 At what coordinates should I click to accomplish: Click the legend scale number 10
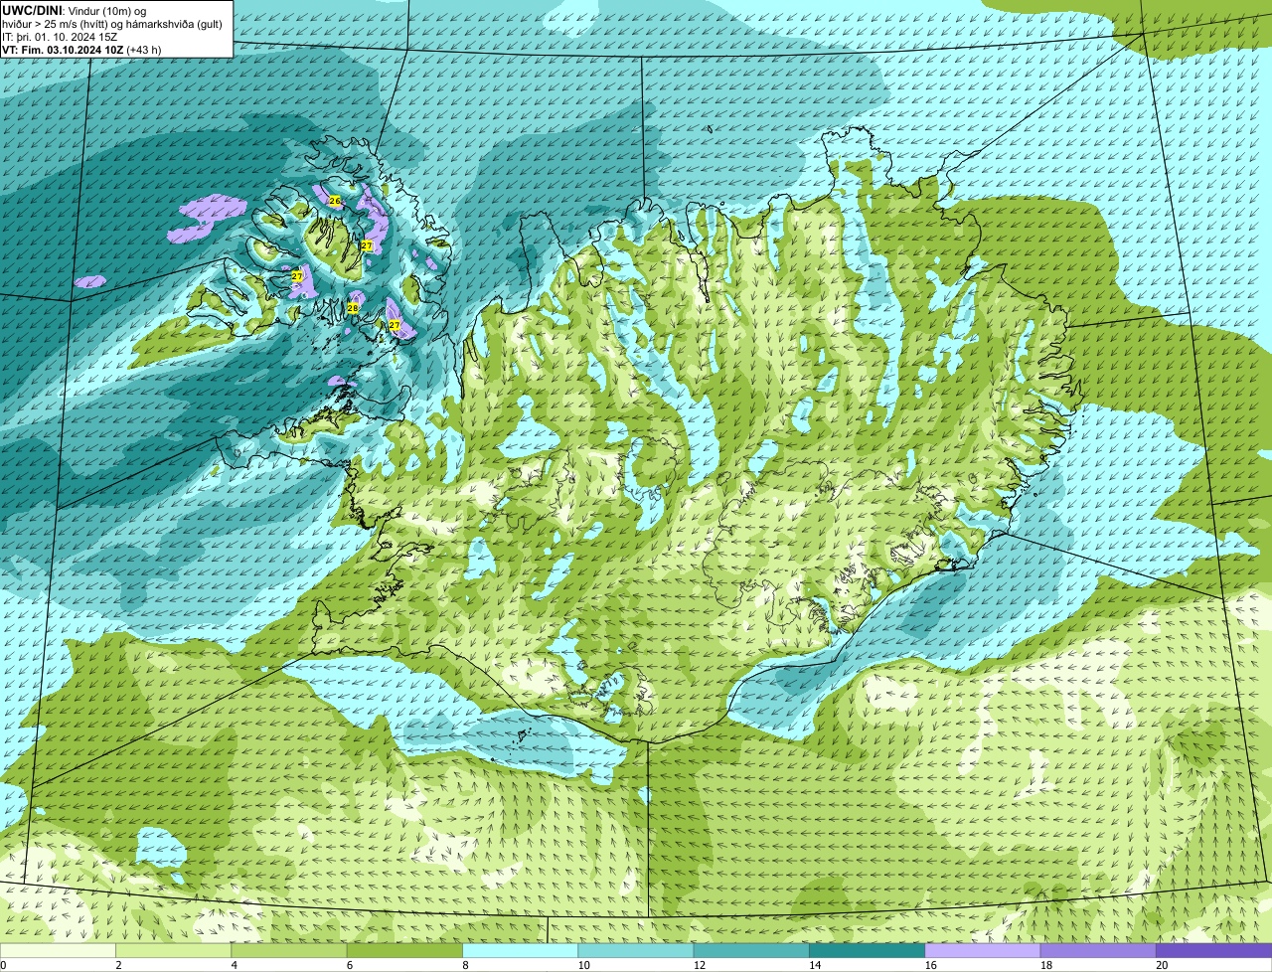click(x=583, y=965)
